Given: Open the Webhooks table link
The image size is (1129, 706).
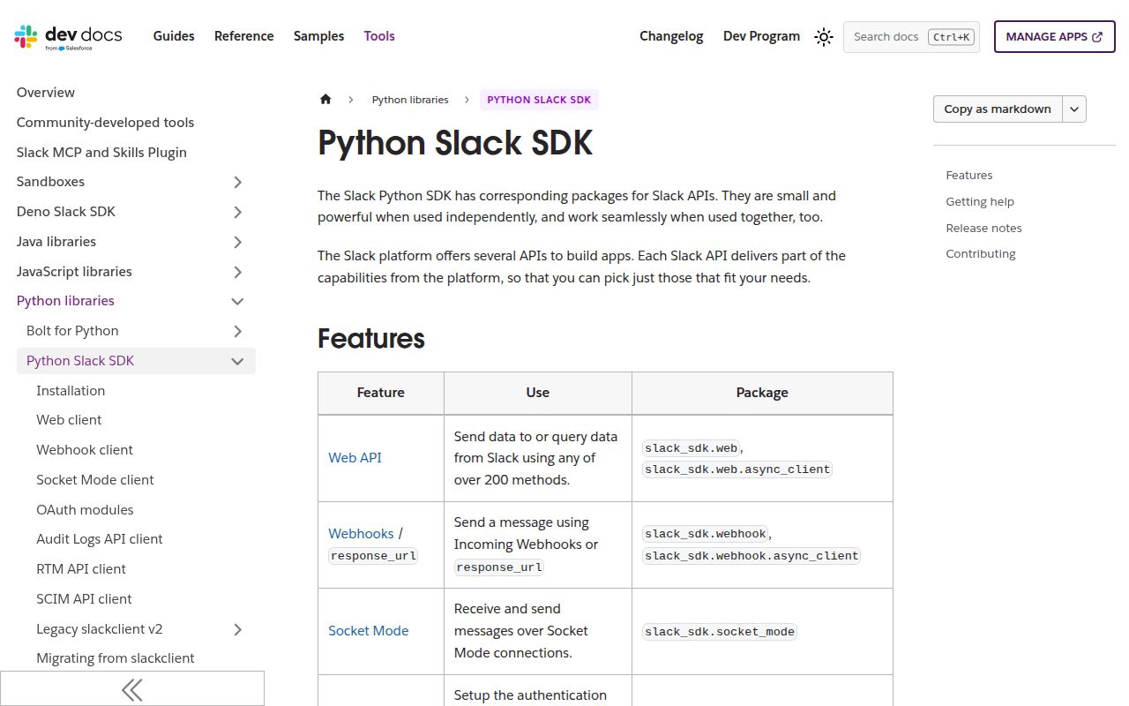Looking at the screenshot, I should click(361, 534).
